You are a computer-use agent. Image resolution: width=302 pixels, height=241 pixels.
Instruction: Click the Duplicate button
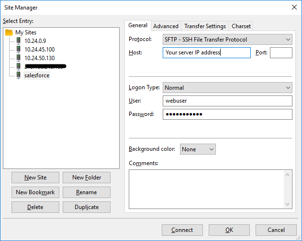click(x=87, y=207)
